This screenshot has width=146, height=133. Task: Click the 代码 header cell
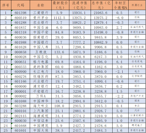pyautogui.click(x=21, y=5)
